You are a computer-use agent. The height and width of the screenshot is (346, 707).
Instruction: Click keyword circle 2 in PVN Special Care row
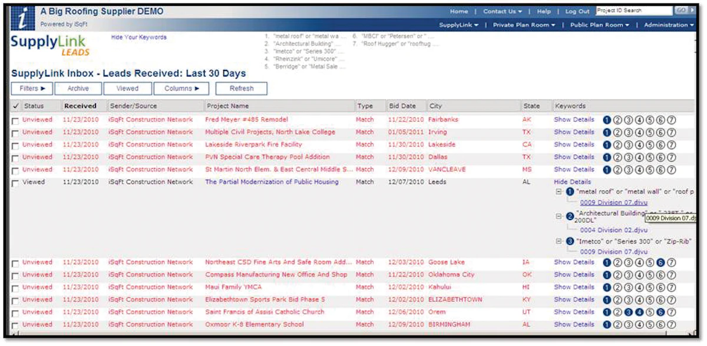pos(618,157)
